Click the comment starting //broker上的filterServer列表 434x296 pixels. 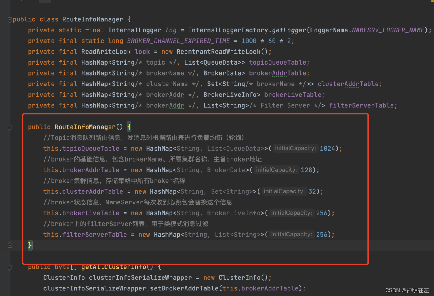point(126,224)
